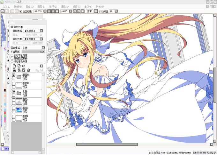Adjust the 不透明度 opacity slider
The width and height of the screenshot is (217, 155).
33,52
